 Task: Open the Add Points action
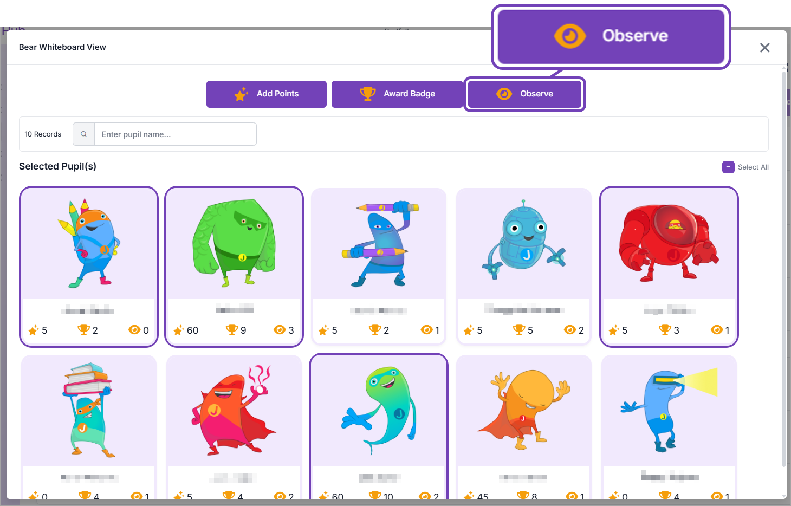click(x=267, y=94)
